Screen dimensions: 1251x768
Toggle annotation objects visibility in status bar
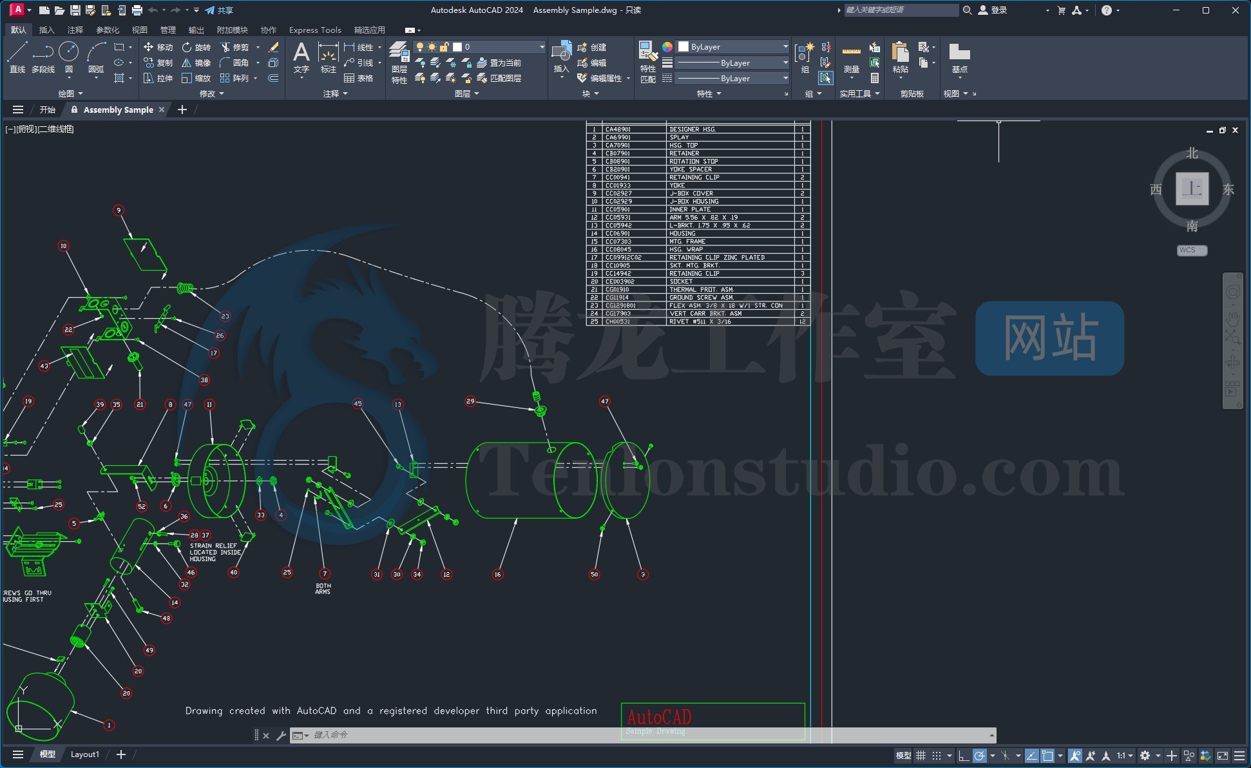[1074, 756]
